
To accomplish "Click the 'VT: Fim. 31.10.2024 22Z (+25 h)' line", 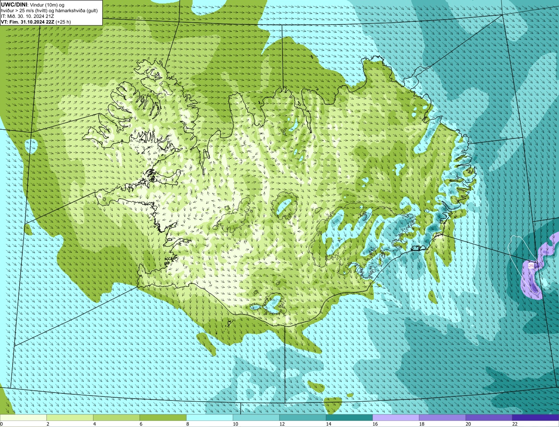I will (36, 21).
